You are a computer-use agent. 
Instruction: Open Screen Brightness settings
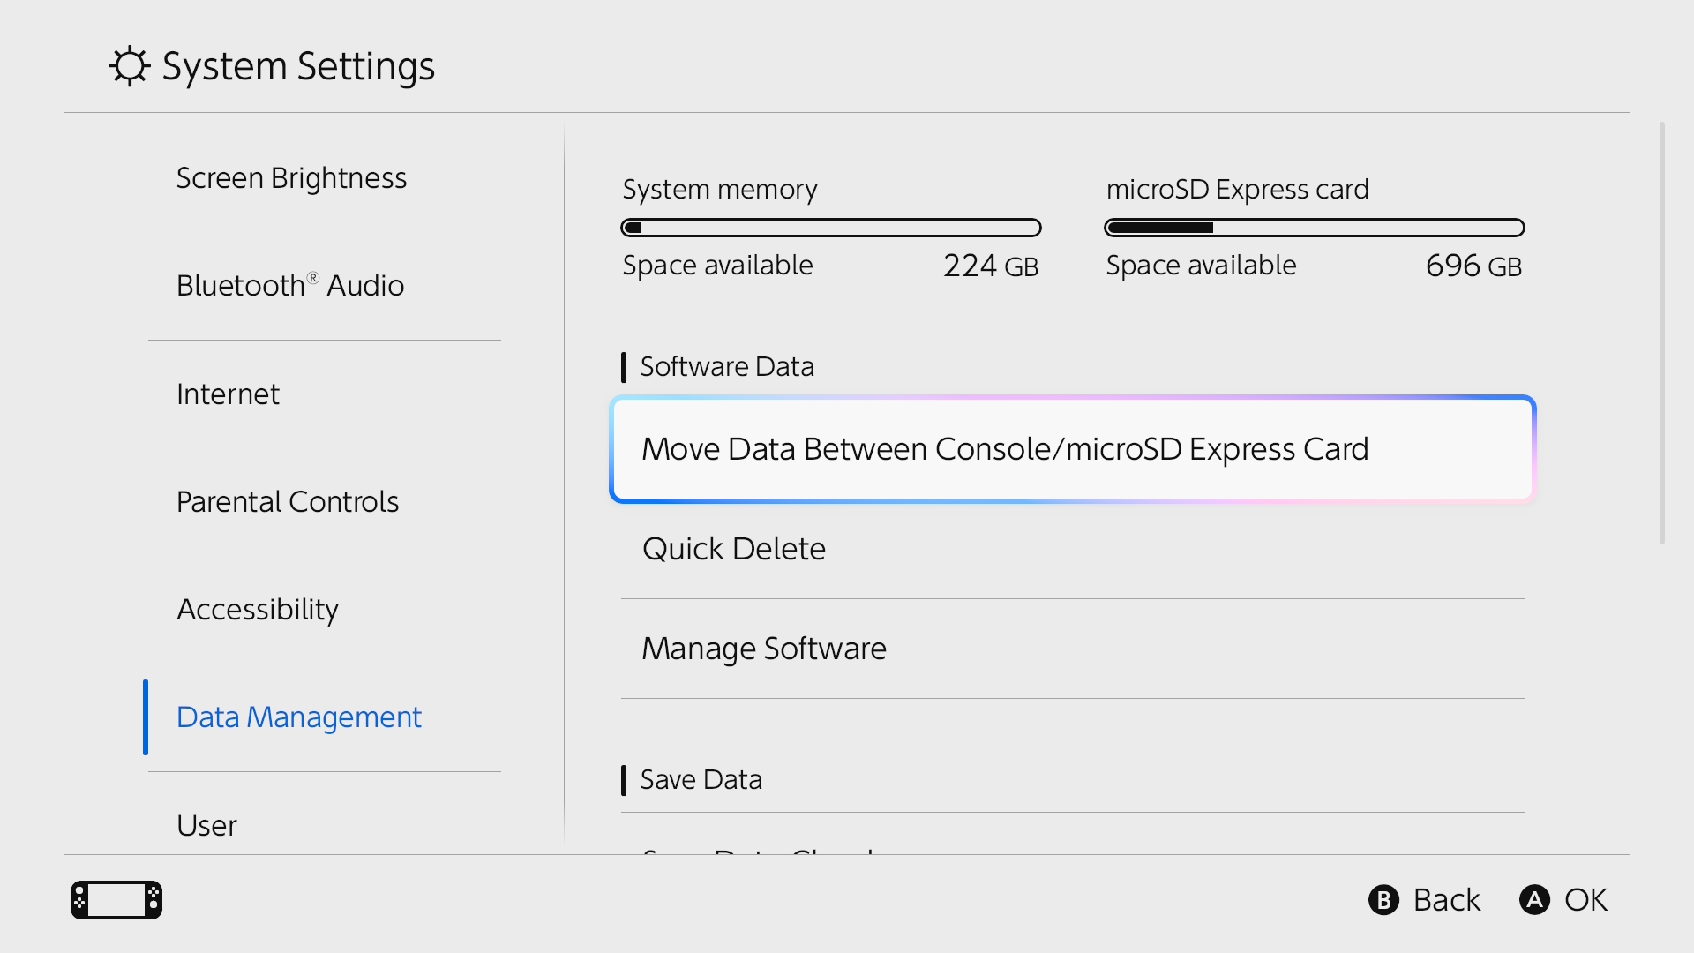coord(291,178)
